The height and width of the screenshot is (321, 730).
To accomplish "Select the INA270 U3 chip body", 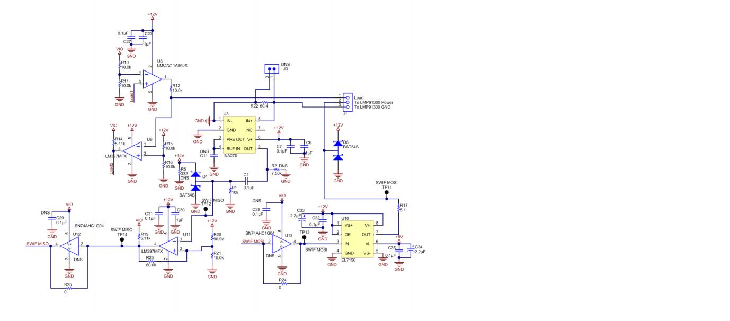I will [239, 134].
